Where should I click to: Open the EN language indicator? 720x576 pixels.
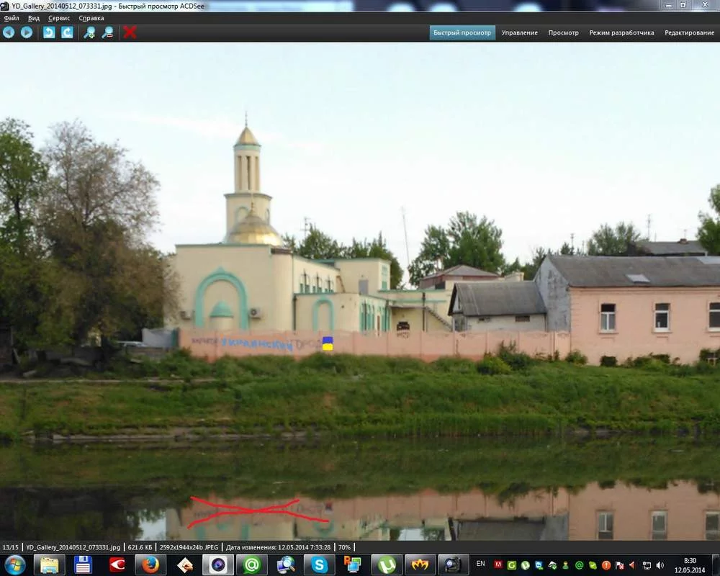tap(480, 564)
